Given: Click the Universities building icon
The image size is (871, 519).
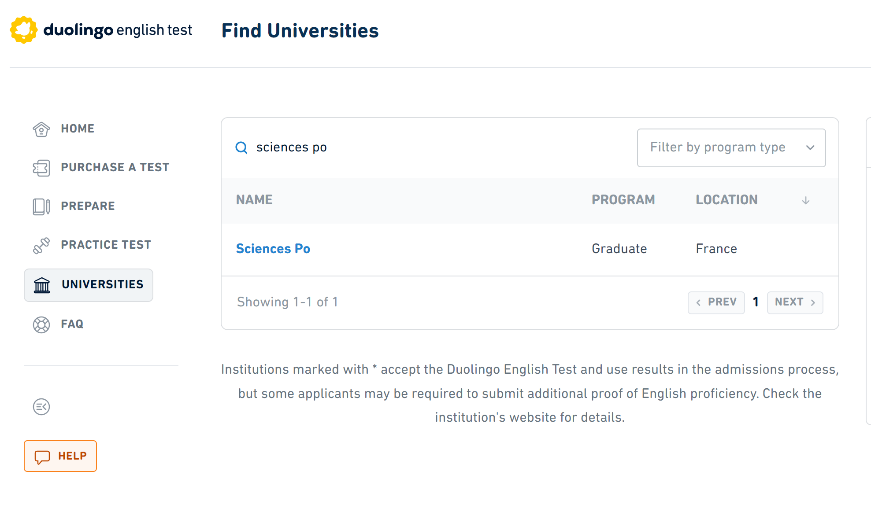Looking at the screenshot, I should point(42,285).
